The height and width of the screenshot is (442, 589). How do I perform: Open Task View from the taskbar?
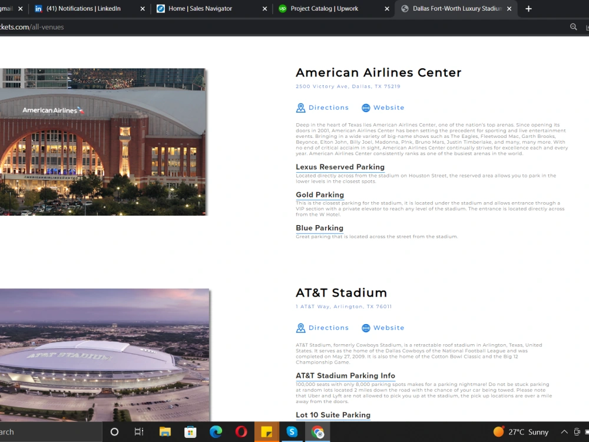(139, 432)
